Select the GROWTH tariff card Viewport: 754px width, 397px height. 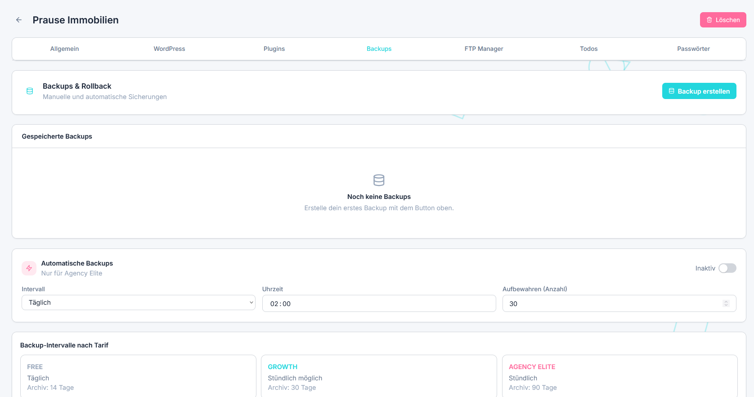point(379,376)
